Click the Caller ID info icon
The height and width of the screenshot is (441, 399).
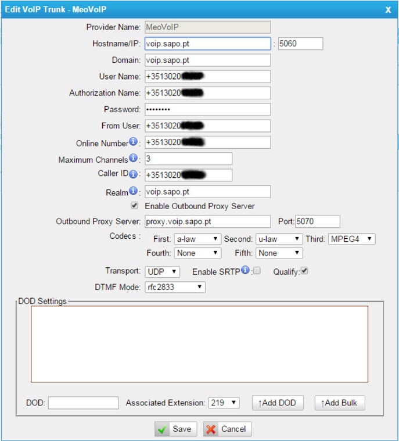pos(133,174)
